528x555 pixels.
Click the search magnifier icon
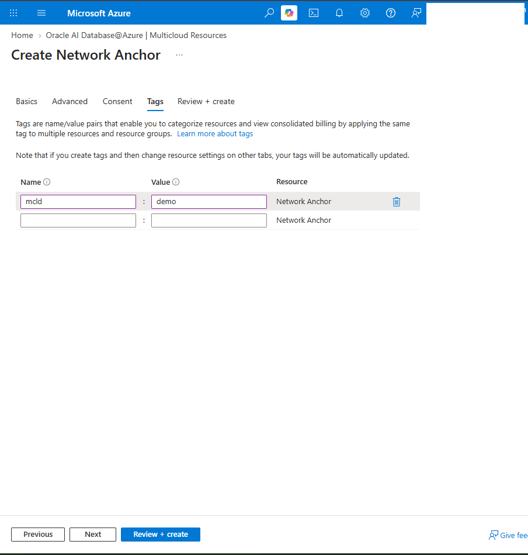click(x=269, y=13)
